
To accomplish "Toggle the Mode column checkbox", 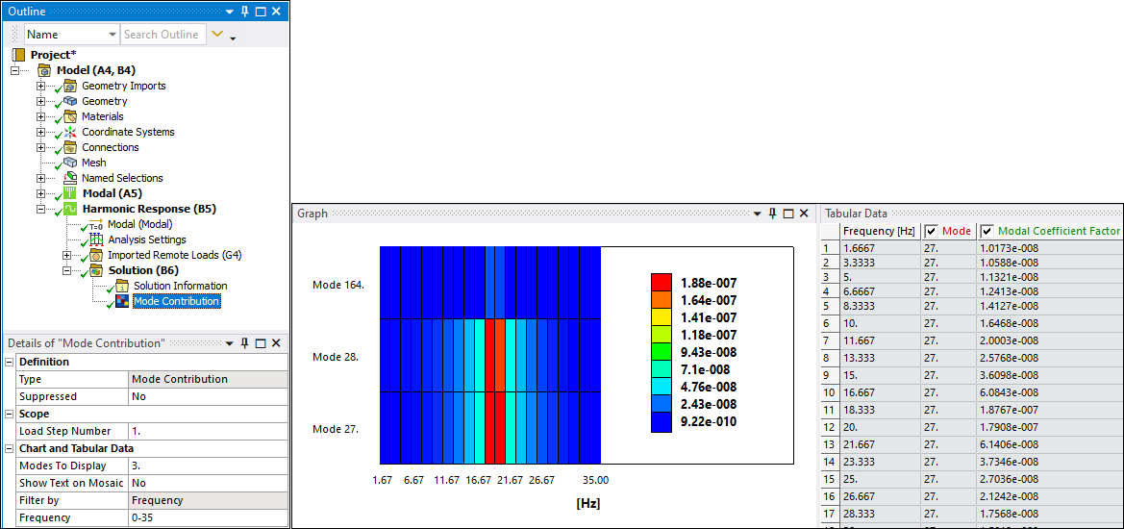I will click(931, 231).
